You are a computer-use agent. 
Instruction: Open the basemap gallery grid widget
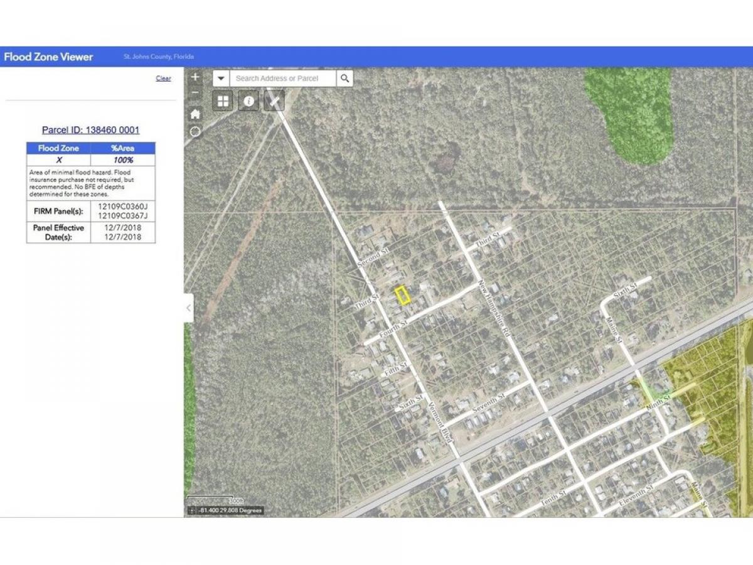coord(223,100)
